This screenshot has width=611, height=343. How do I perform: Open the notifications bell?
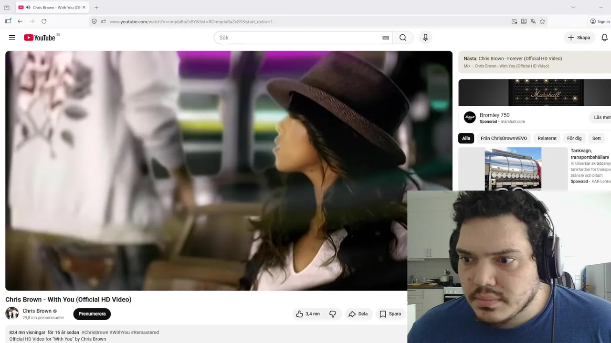(x=604, y=38)
